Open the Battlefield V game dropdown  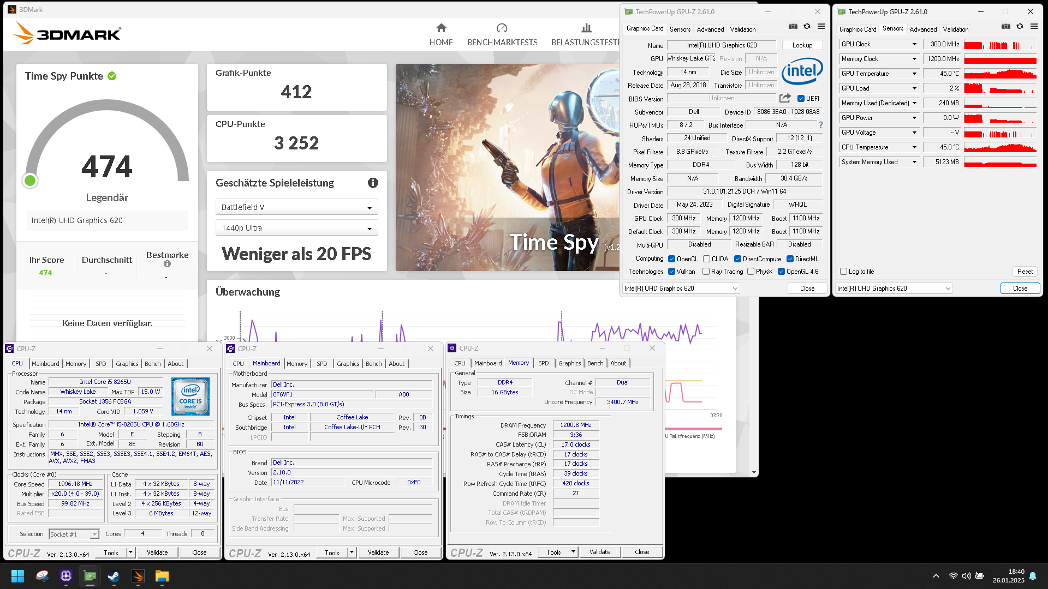[296, 207]
